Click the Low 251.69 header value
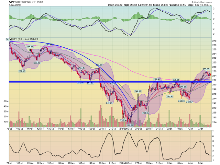This screenshot has width=220, height=165. (x=145, y=5)
